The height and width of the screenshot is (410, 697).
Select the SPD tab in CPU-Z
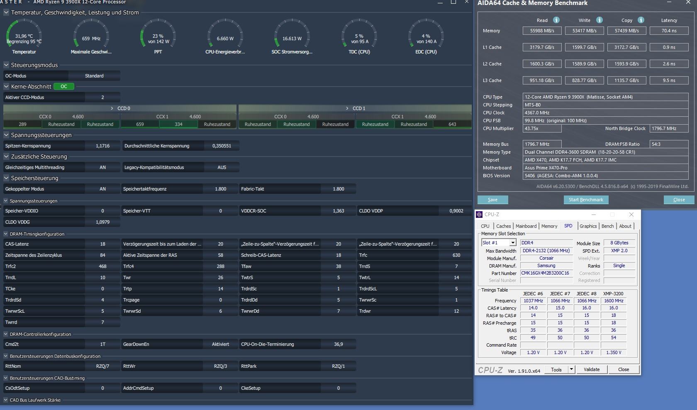pyautogui.click(x=568, y=226)
